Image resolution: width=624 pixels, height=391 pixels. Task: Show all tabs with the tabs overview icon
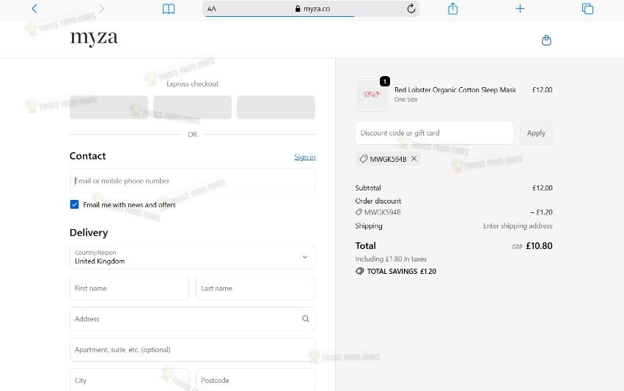point(587,8)
